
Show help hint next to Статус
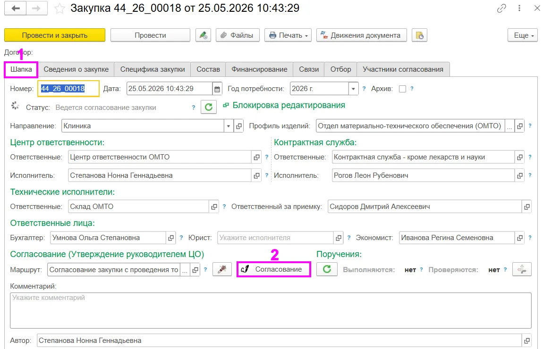194,108
